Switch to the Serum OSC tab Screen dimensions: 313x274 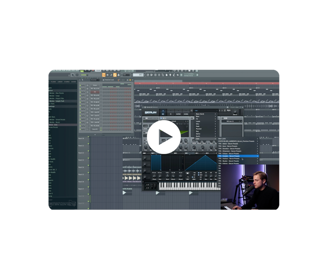tap(163, 112)
